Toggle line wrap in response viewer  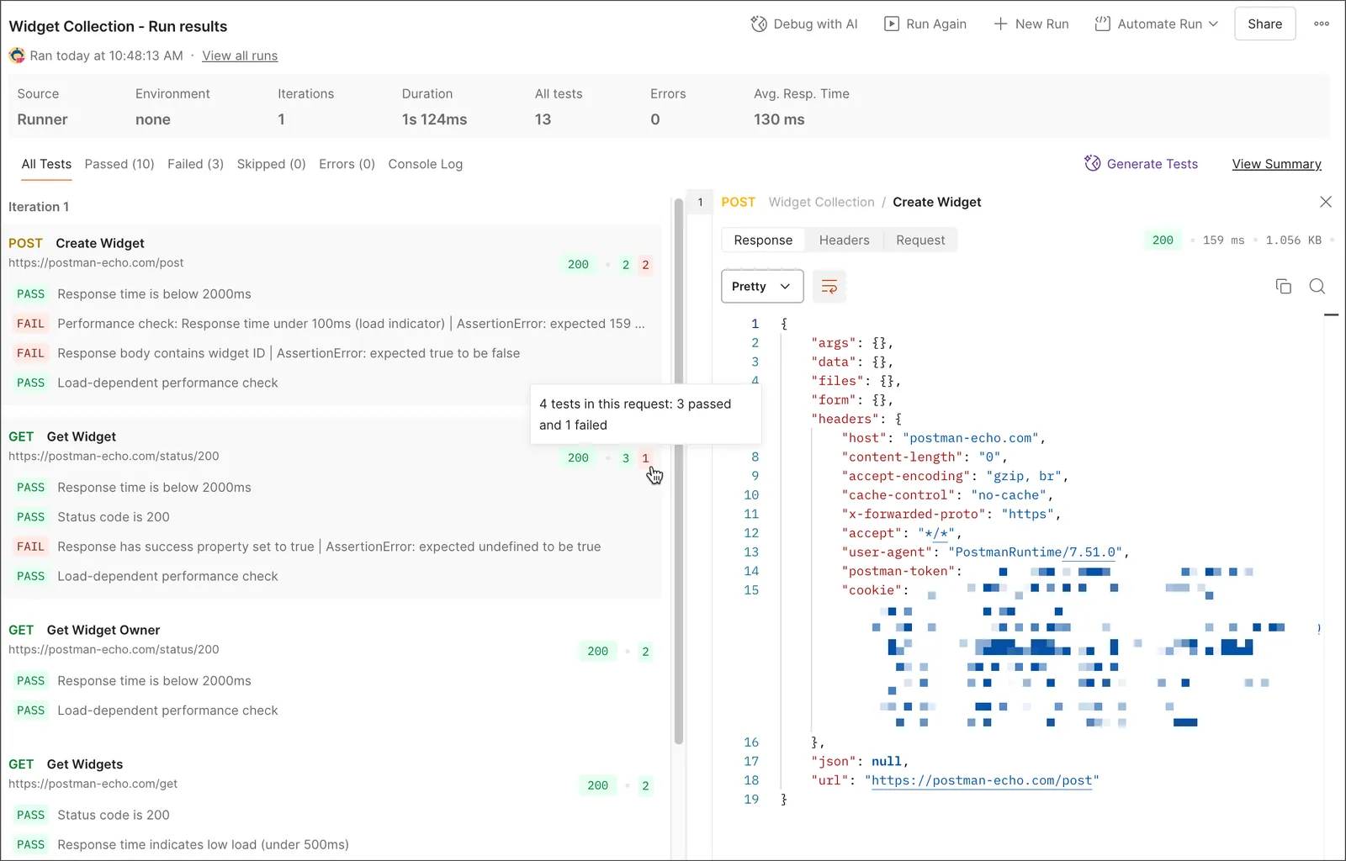(829, 287)
